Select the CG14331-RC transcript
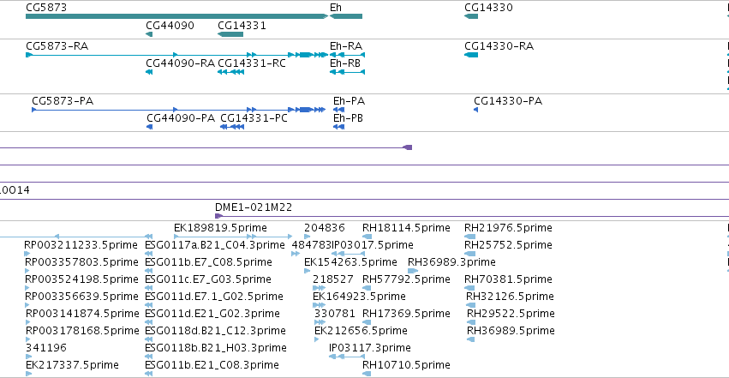 click(x=231, y=72)
